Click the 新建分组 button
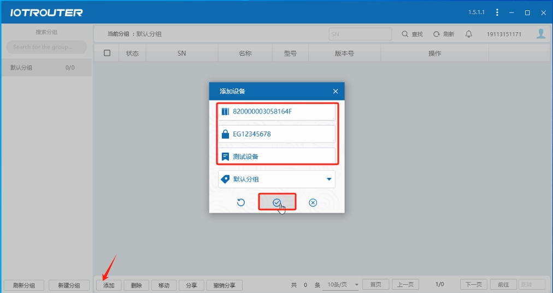Viewport: 553px width, 293px height. tap(69, 285)
